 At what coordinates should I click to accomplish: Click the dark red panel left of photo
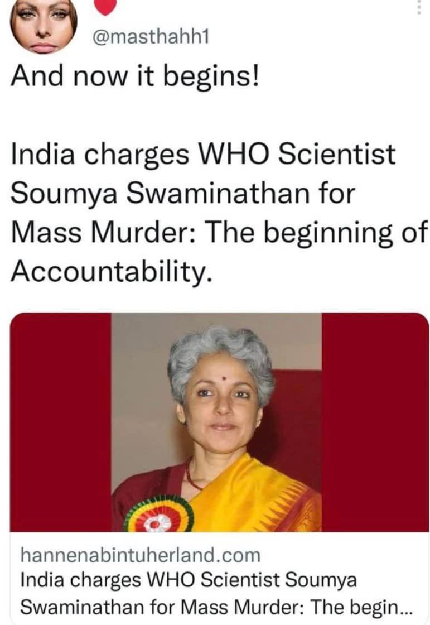pos(61,422)
